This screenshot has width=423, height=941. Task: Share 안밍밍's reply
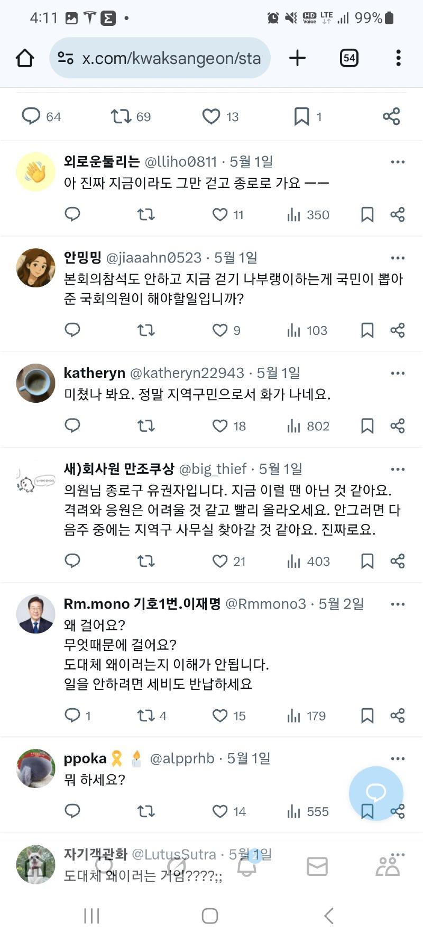tap(397, 330)
